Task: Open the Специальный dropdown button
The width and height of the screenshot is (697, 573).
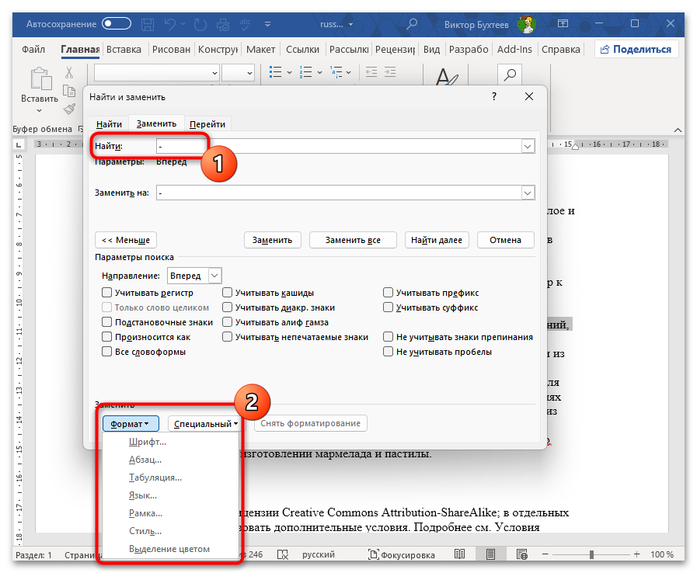Action: (206, 424)
